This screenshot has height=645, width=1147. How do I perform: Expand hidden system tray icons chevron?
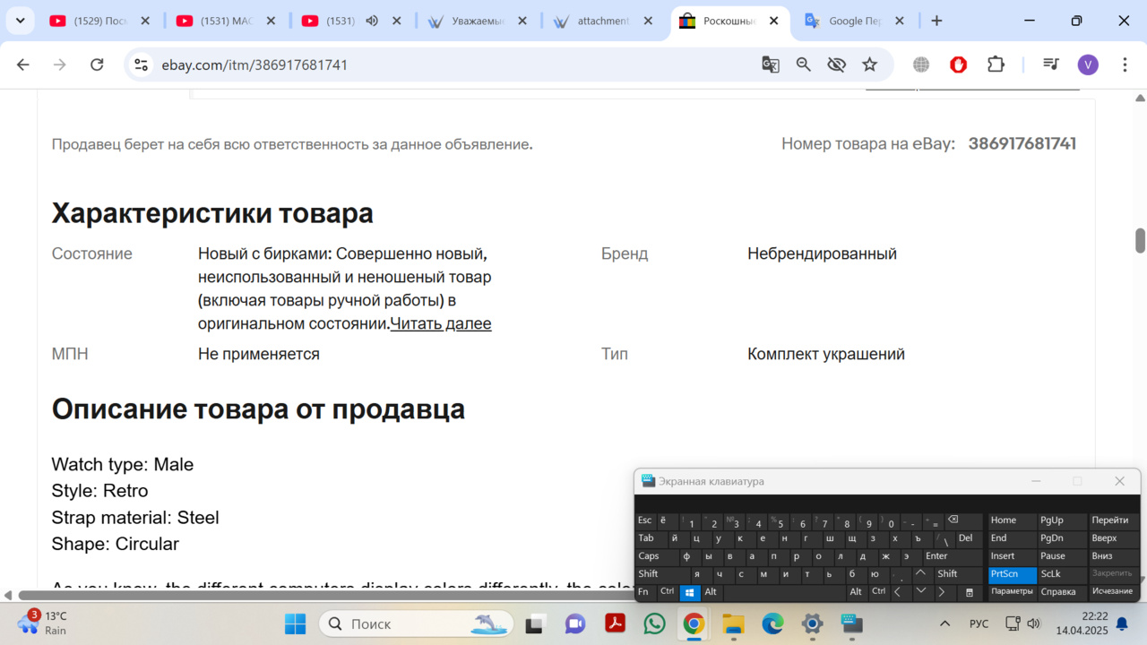coord(944,623)
